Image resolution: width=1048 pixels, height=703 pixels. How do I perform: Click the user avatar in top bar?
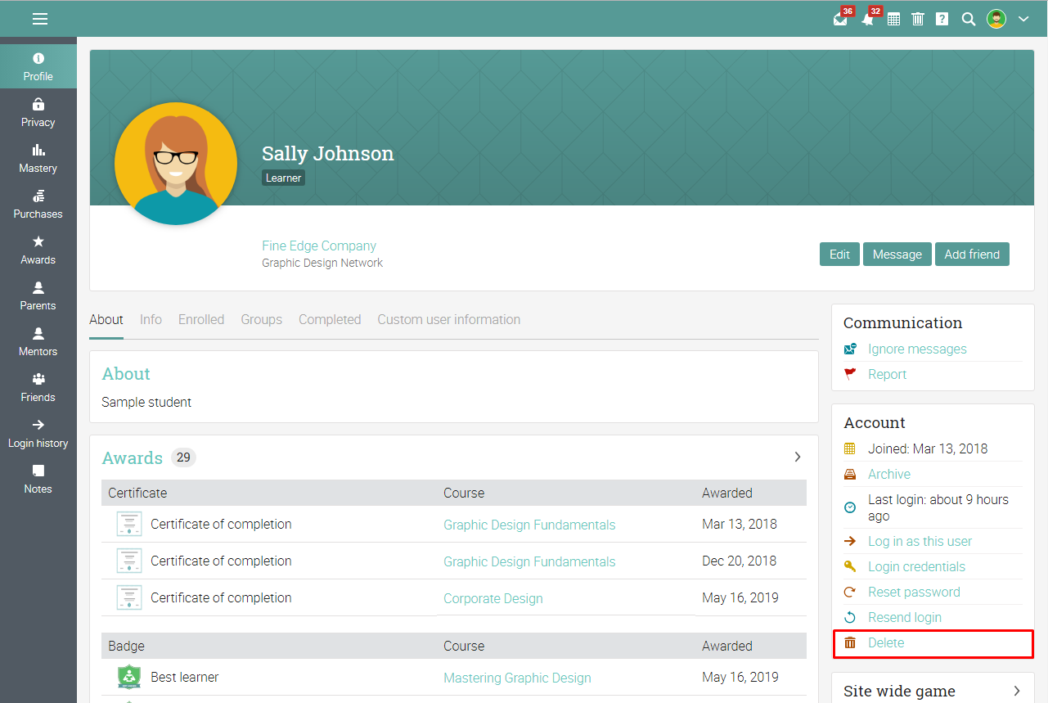click(x=996, y=19)
